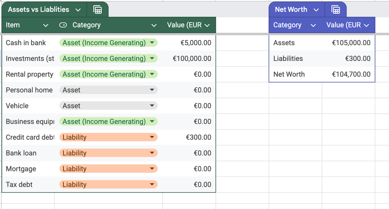The height and width of the screenshot is (209, 389).
Task: Select the €100,000.00 value cell
Action: (x=189, y=59)
